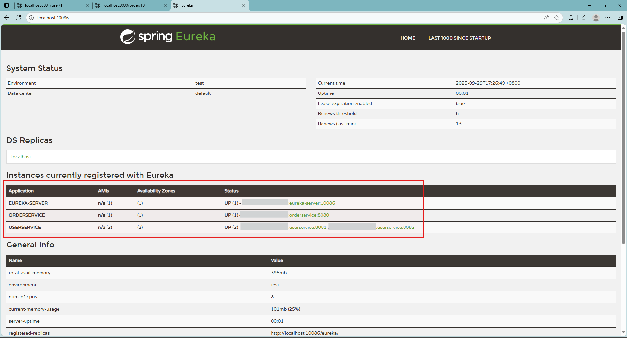The image size is (627, 338).
Task: View site information icon in address bar
Action: pyautogui.click(x=31, y=18)
